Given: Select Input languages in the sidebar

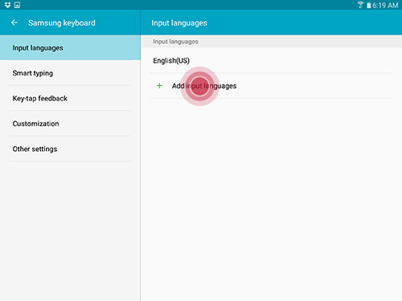Looking at the screenshot, I should tap(70, 48).
